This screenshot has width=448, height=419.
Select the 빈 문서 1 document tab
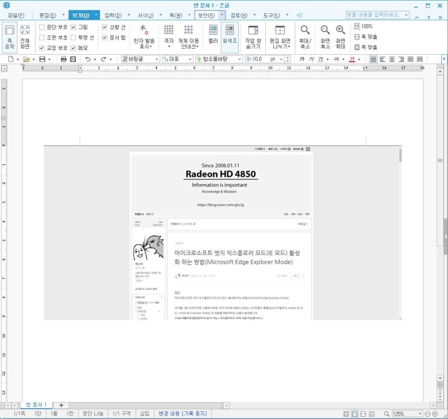[x=36, y=405]
